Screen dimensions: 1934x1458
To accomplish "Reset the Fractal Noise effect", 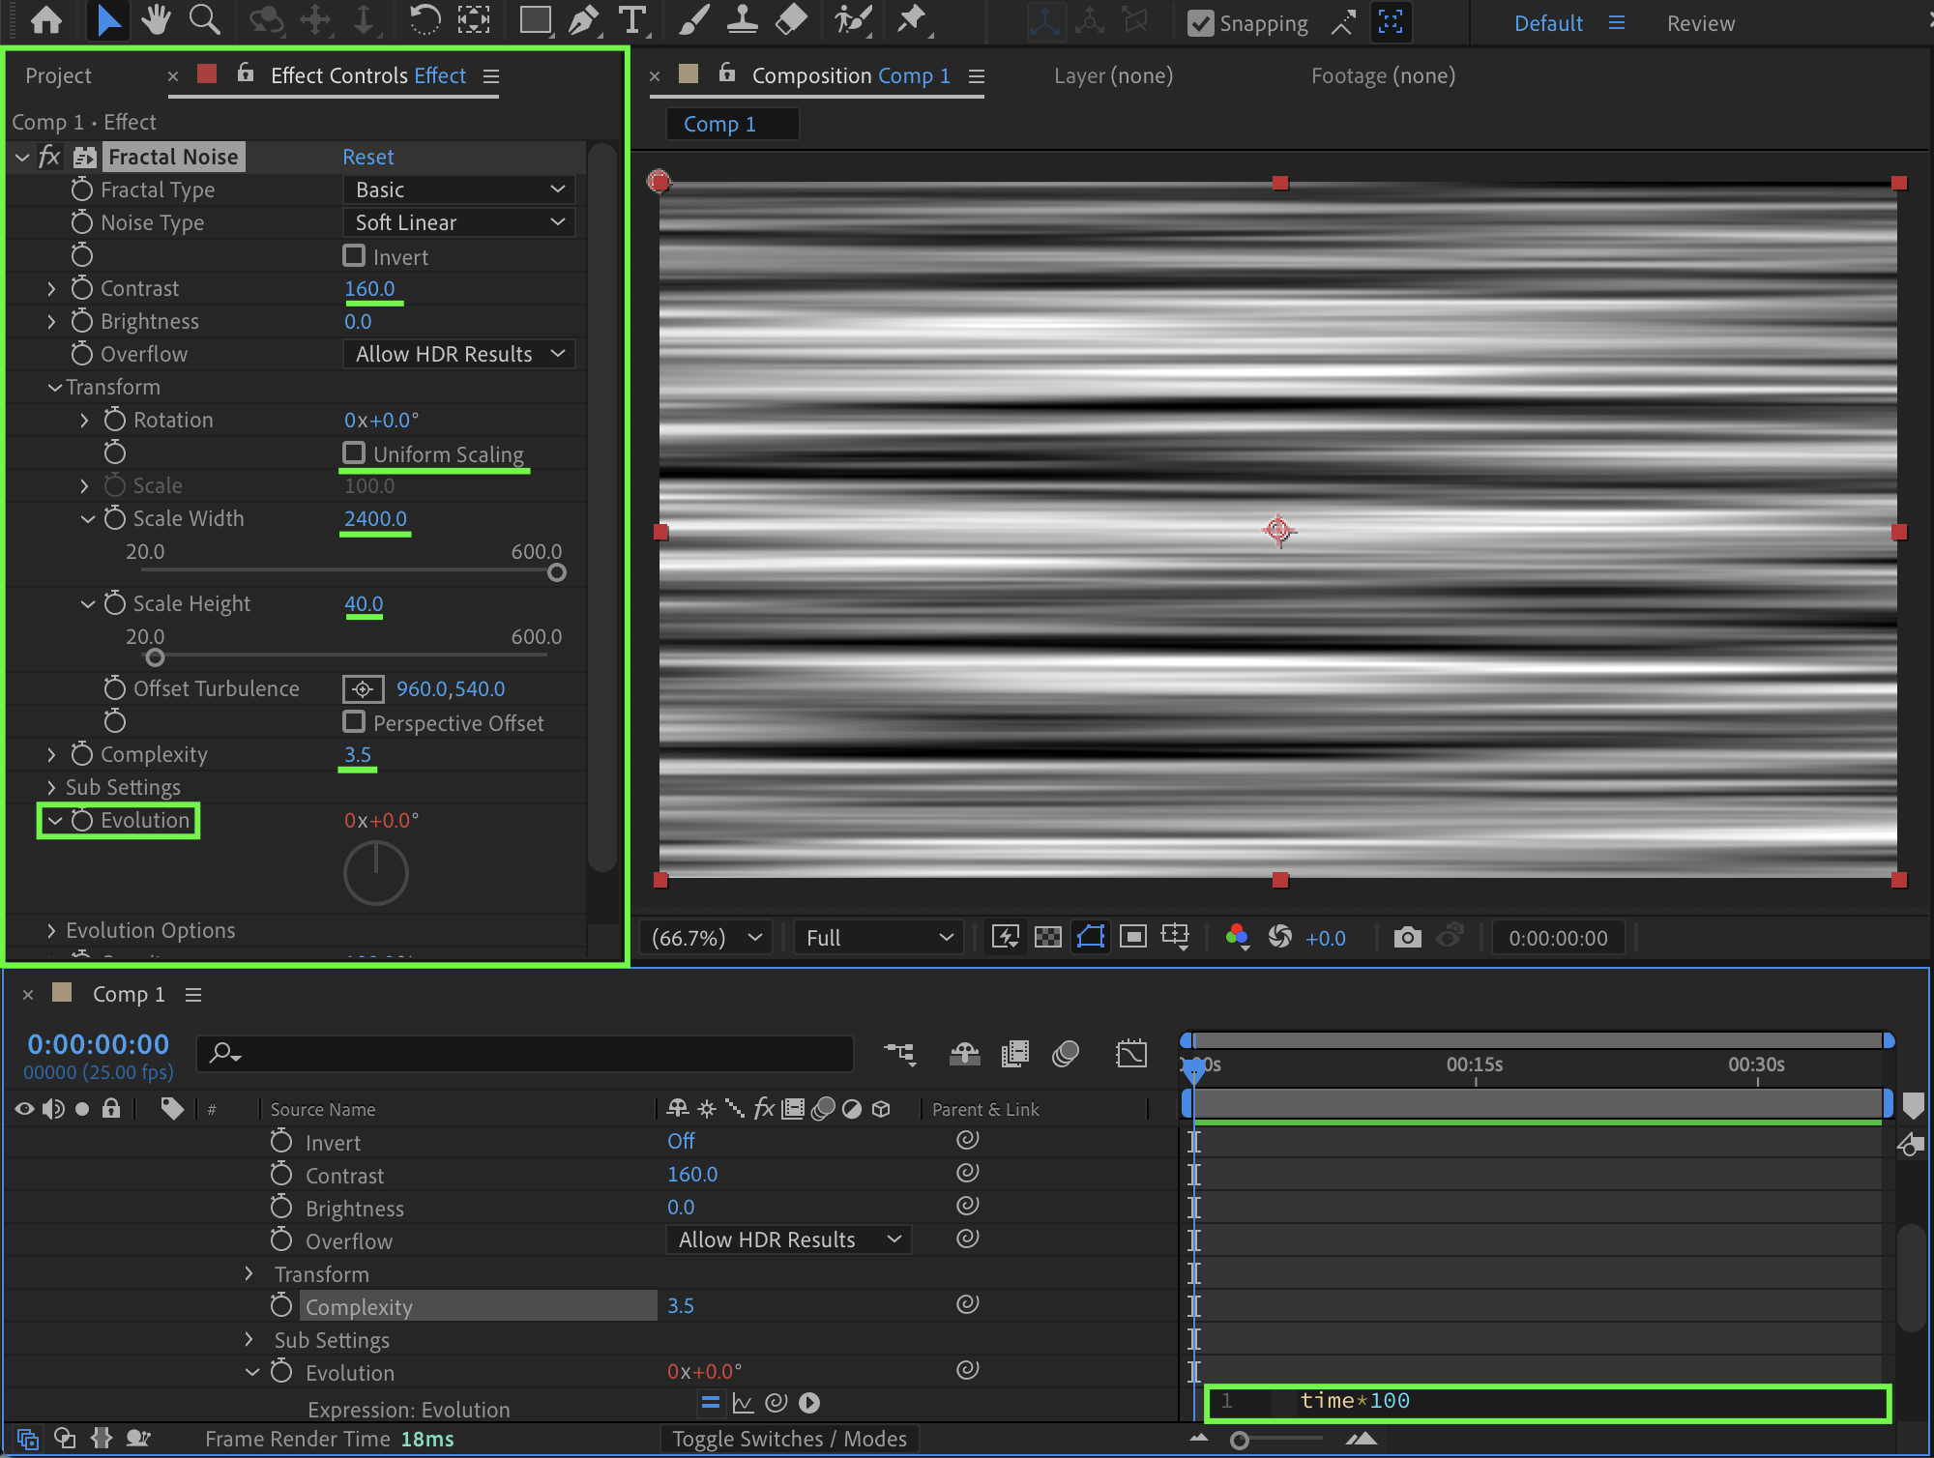I will tap(367, 157).
